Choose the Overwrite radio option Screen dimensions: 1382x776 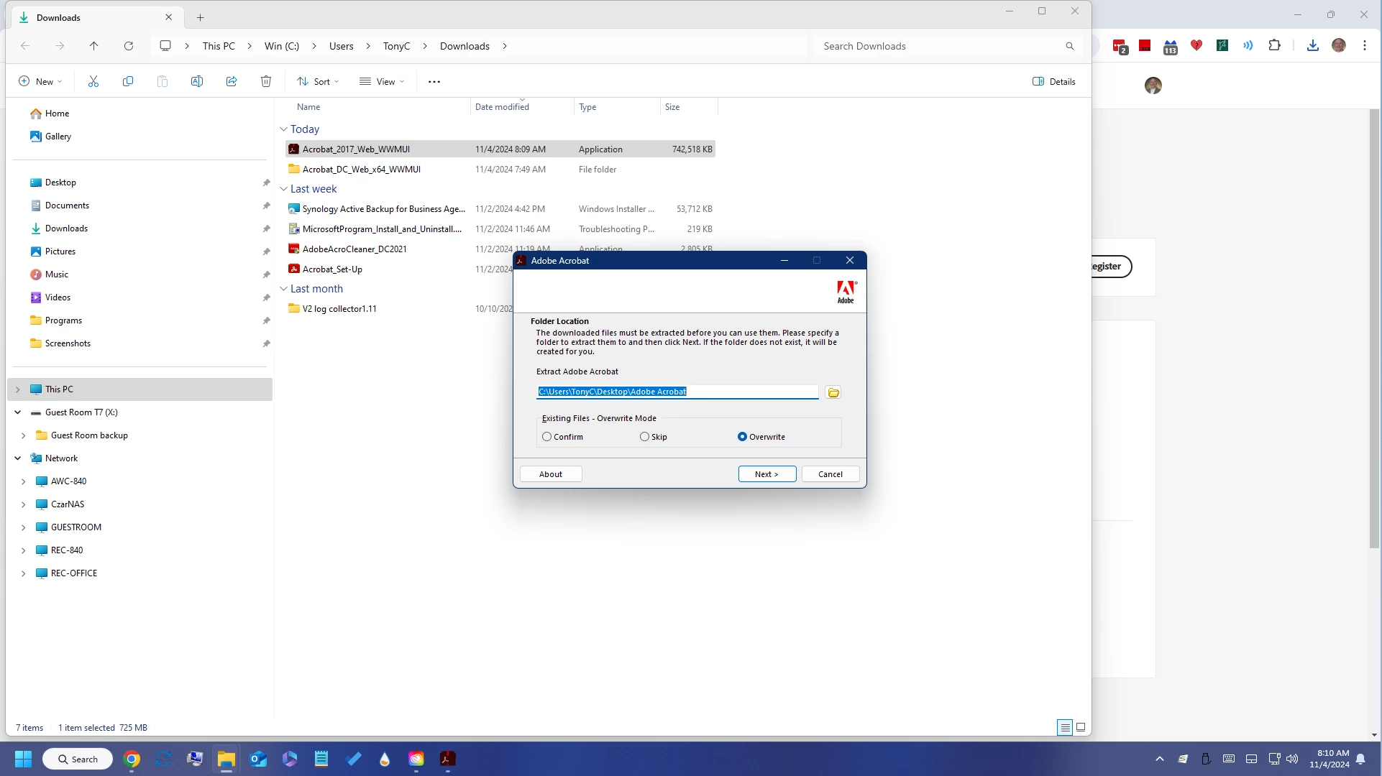click(743, 437)
